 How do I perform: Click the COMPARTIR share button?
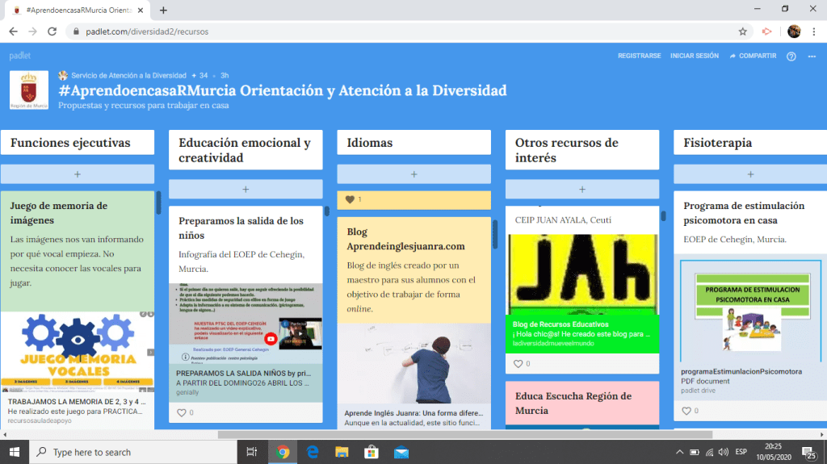coord(753,56)
